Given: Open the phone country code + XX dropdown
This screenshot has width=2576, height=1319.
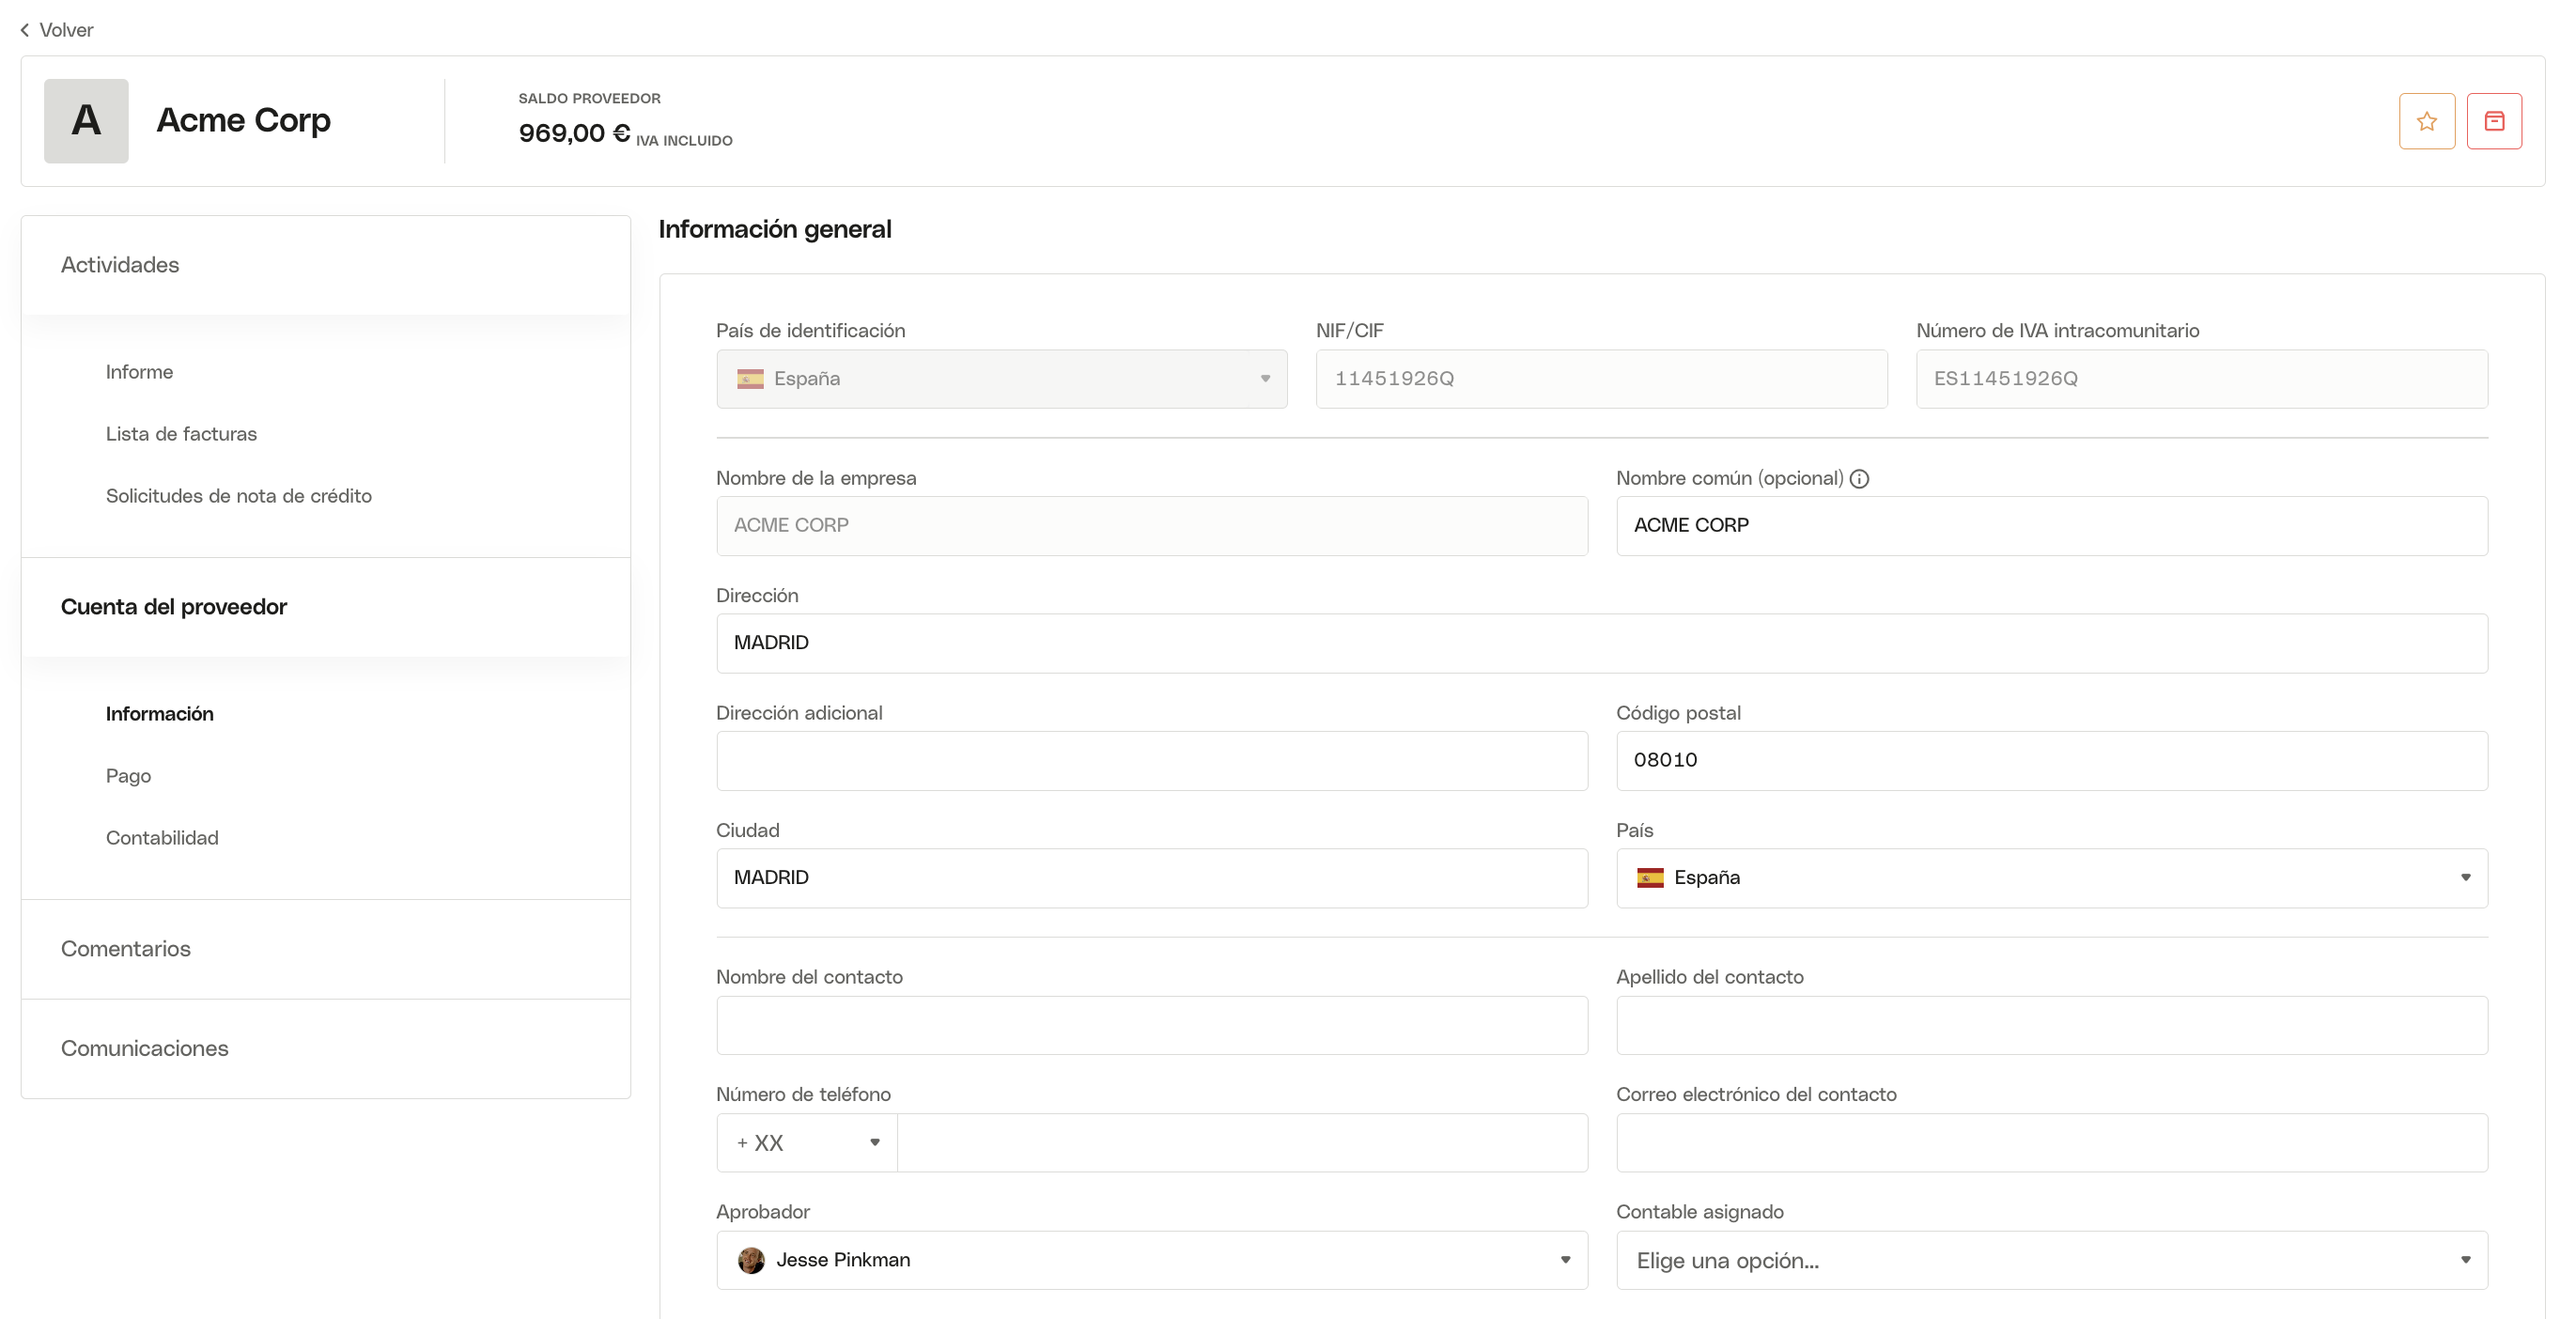Looking at the screenshot, I should 807,1143.
